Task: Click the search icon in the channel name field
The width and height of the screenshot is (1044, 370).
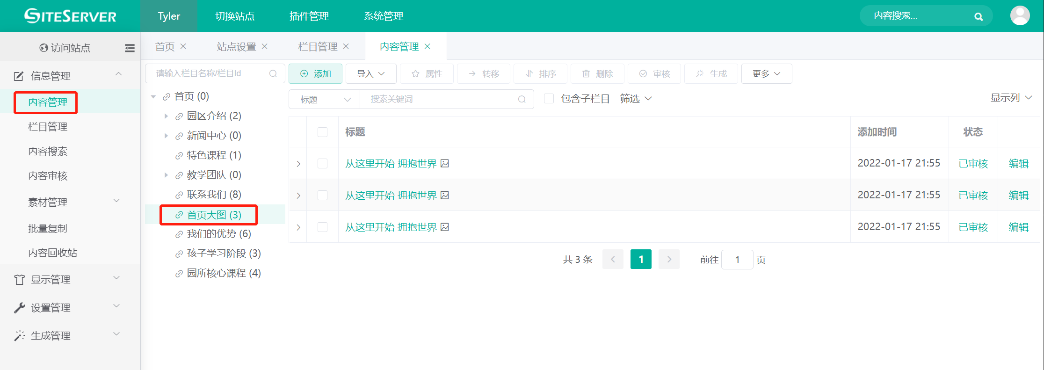Action: pyautogui.click(x=273, y=73)
